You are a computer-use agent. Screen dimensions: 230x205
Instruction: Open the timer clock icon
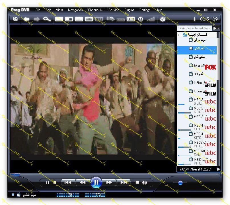point(141,19)
